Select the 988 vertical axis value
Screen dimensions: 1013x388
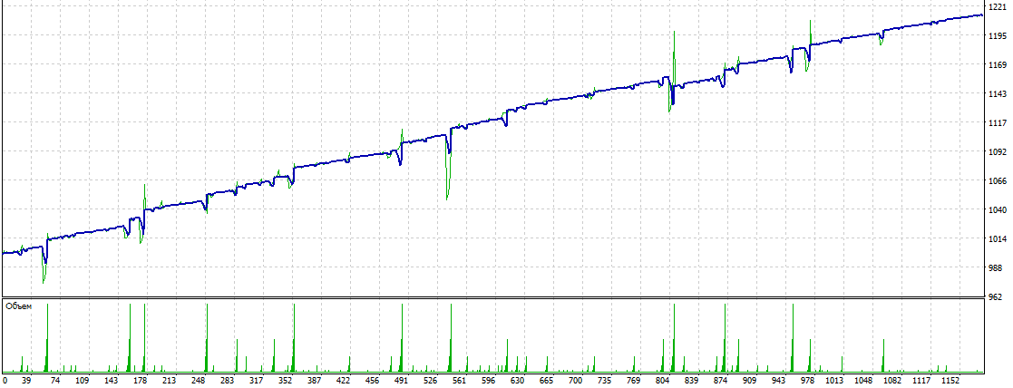tap(996, 268)
